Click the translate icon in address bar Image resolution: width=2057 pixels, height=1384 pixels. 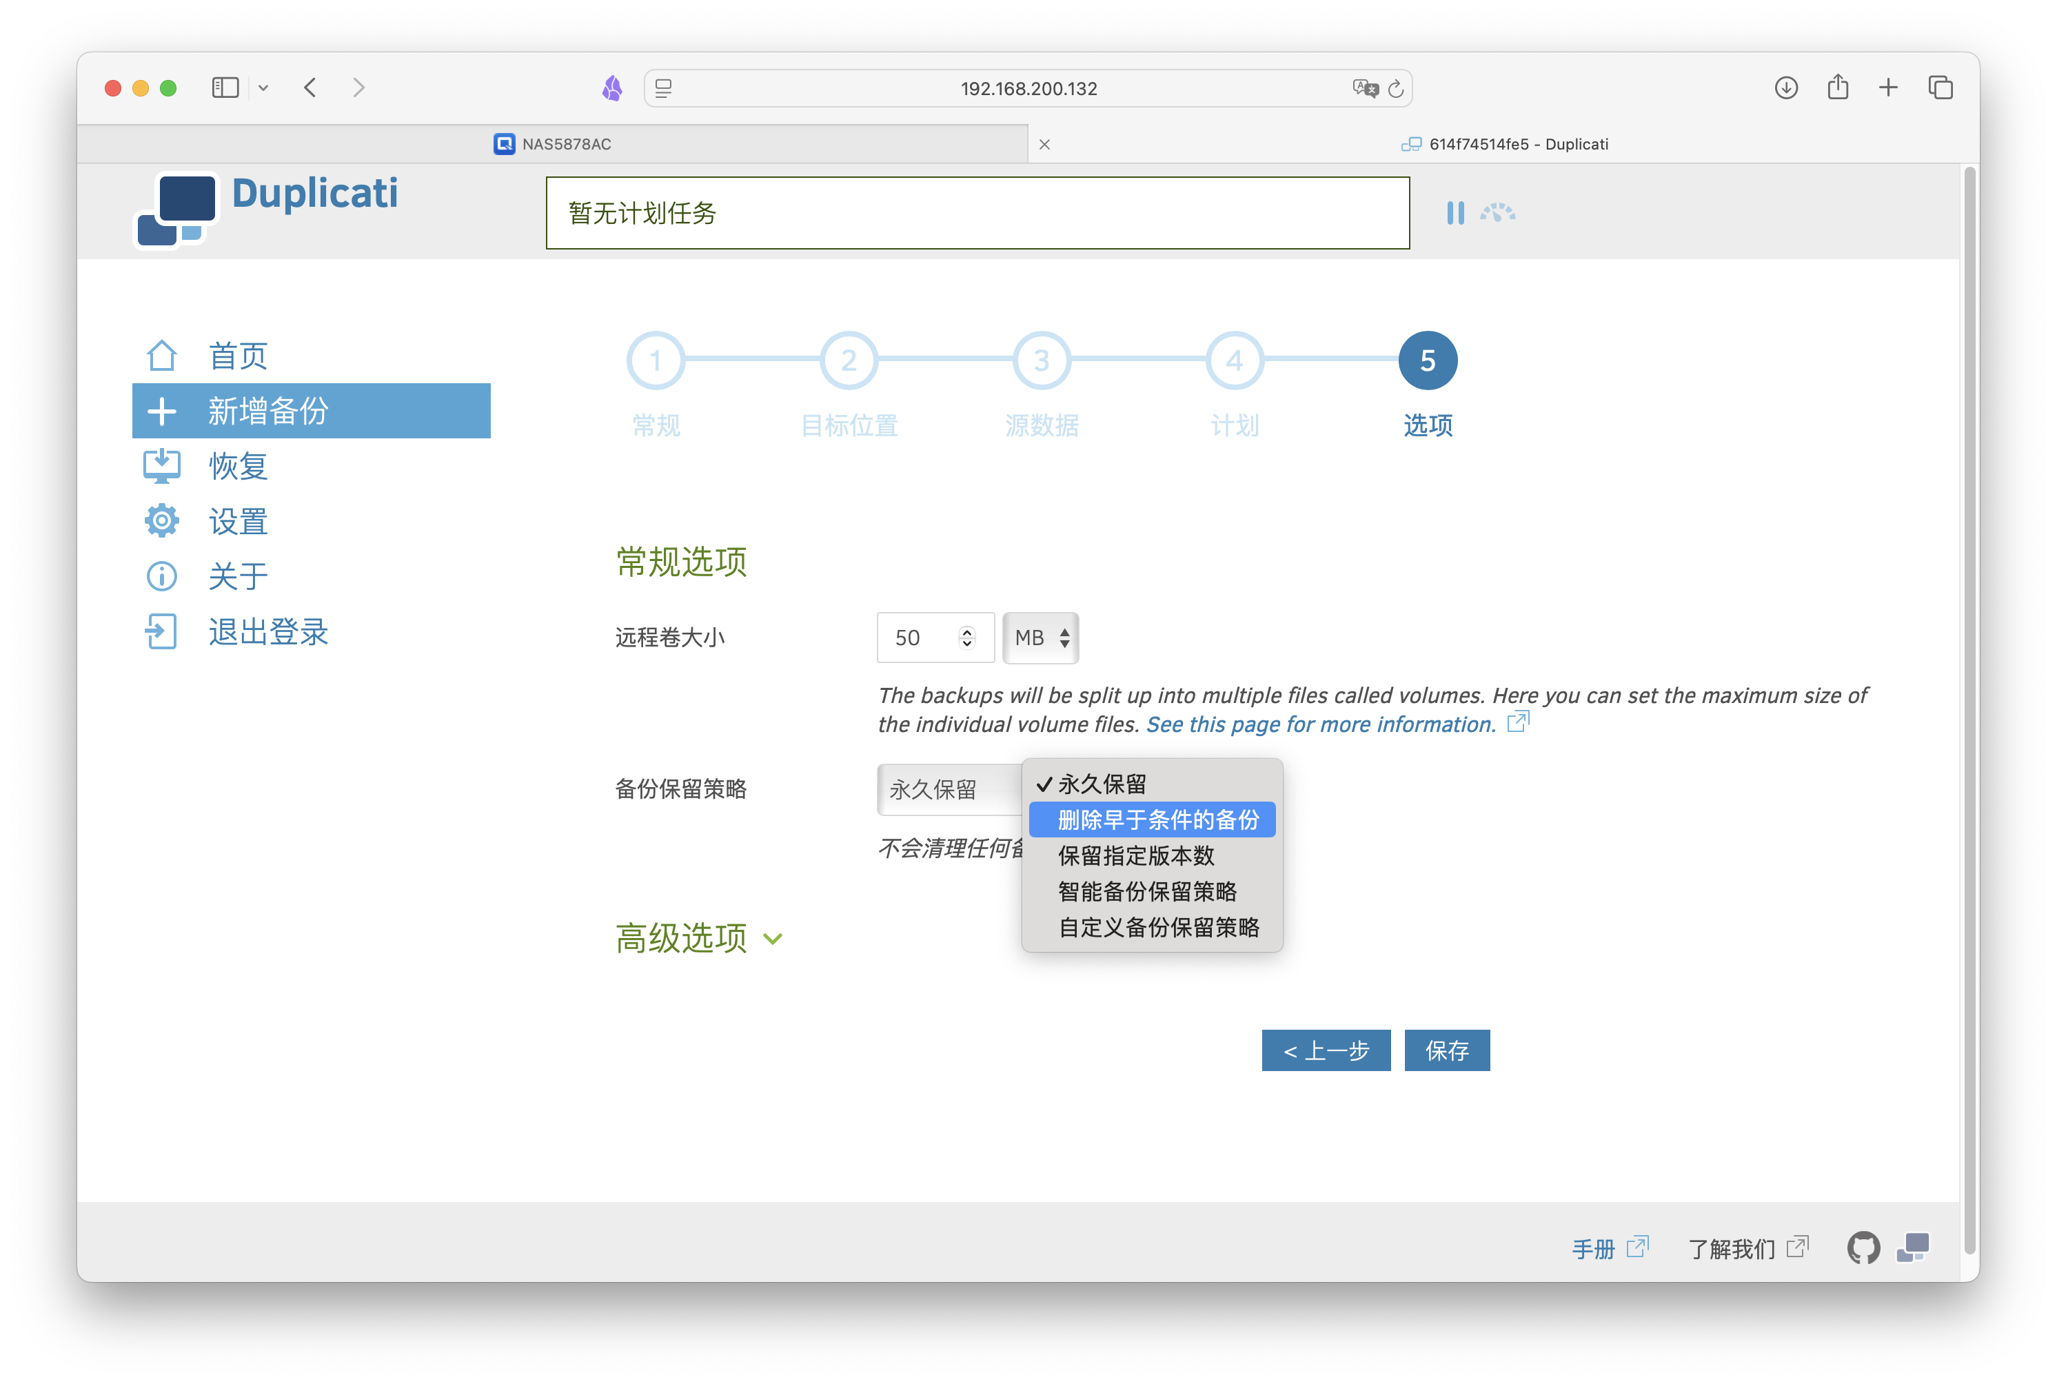[x=1365, y=88]
